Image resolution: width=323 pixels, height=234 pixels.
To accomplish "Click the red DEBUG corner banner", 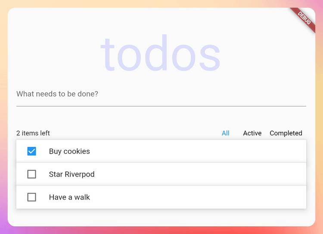I will (x=304, y=19).
